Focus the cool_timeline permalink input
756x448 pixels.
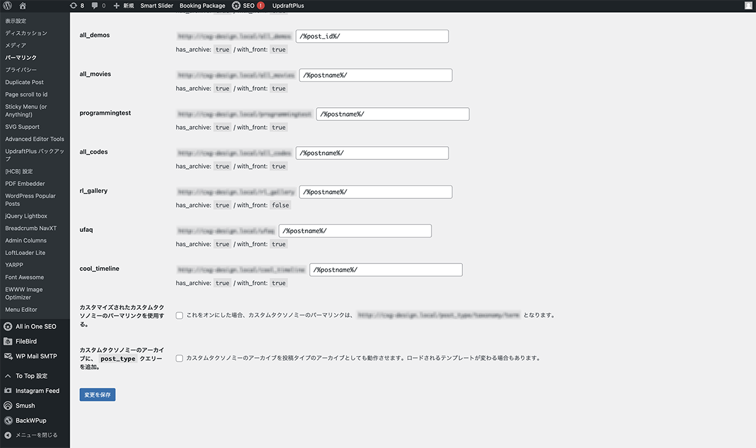[386, 270]
